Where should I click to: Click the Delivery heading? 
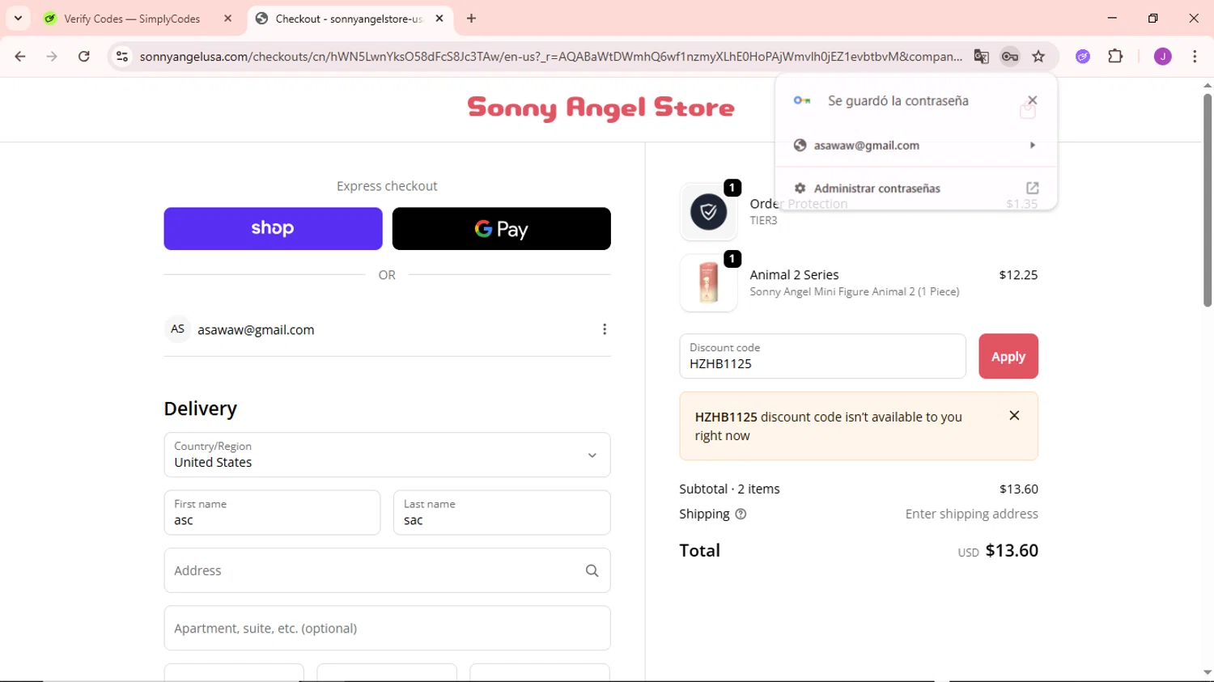pos(200,409)
